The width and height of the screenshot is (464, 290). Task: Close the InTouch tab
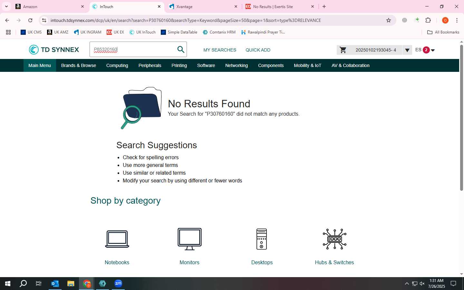[x=159, y=6]
